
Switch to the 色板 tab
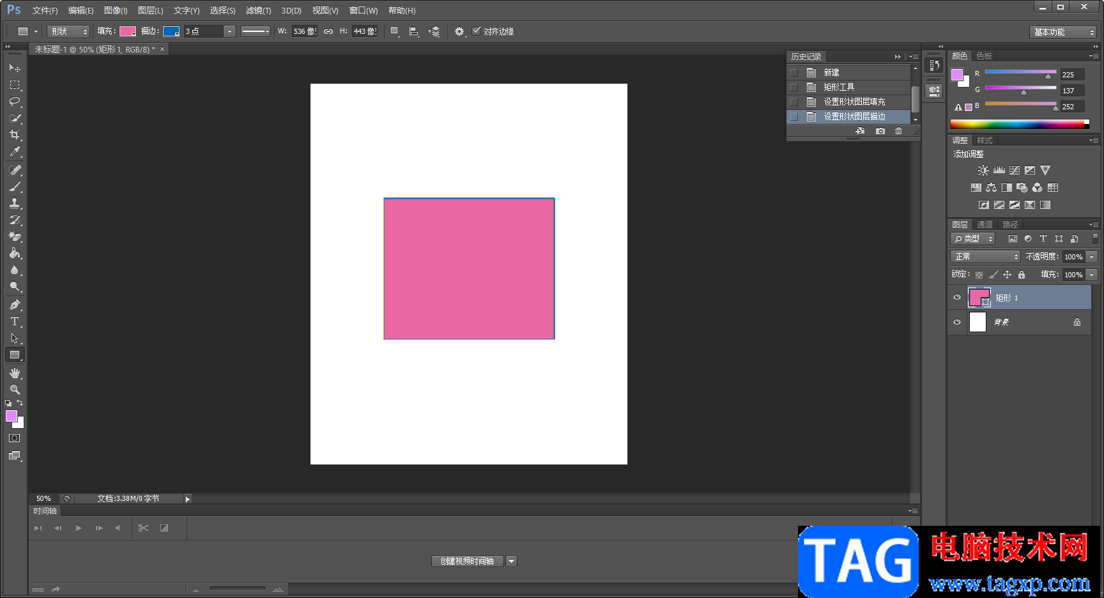tap(985, 56)
